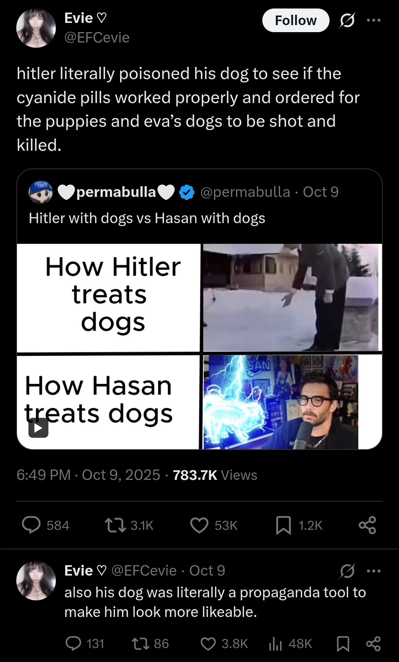This screenshot has width=399, height=662.
Task: Repost the follow-up tweet with 86 reposts
Action: (150, 644)
